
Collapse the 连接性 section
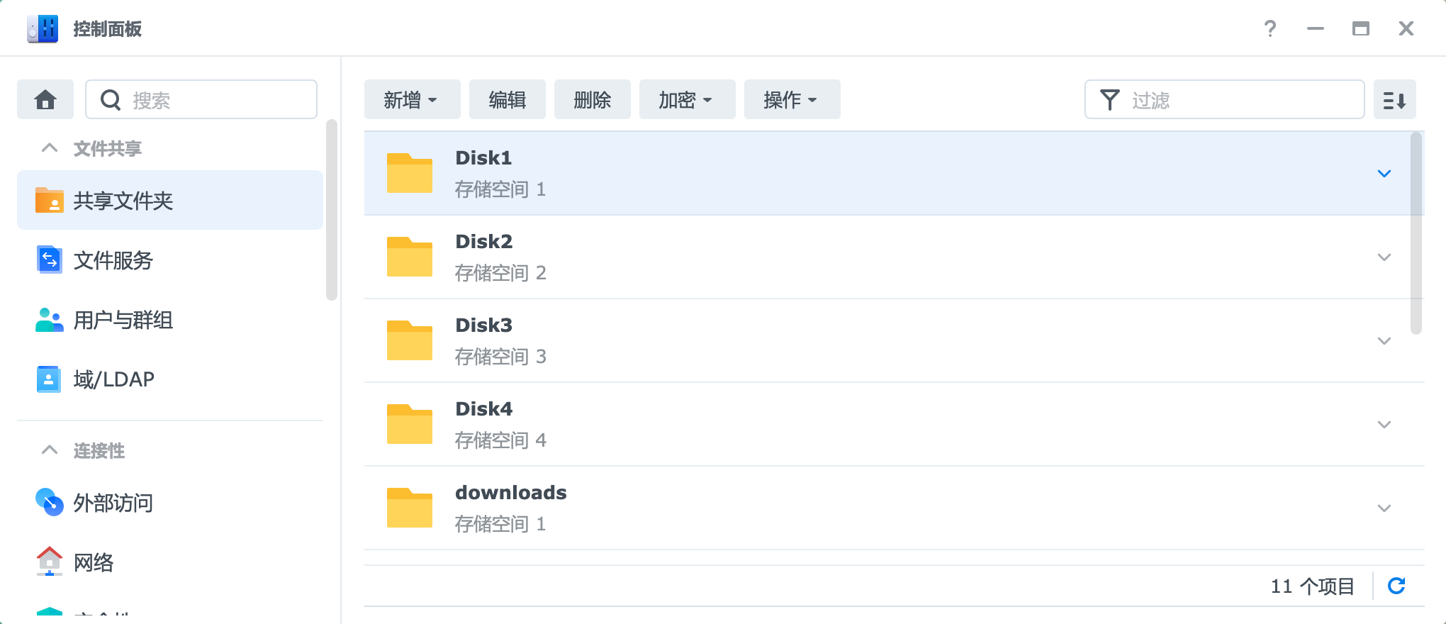50,450
